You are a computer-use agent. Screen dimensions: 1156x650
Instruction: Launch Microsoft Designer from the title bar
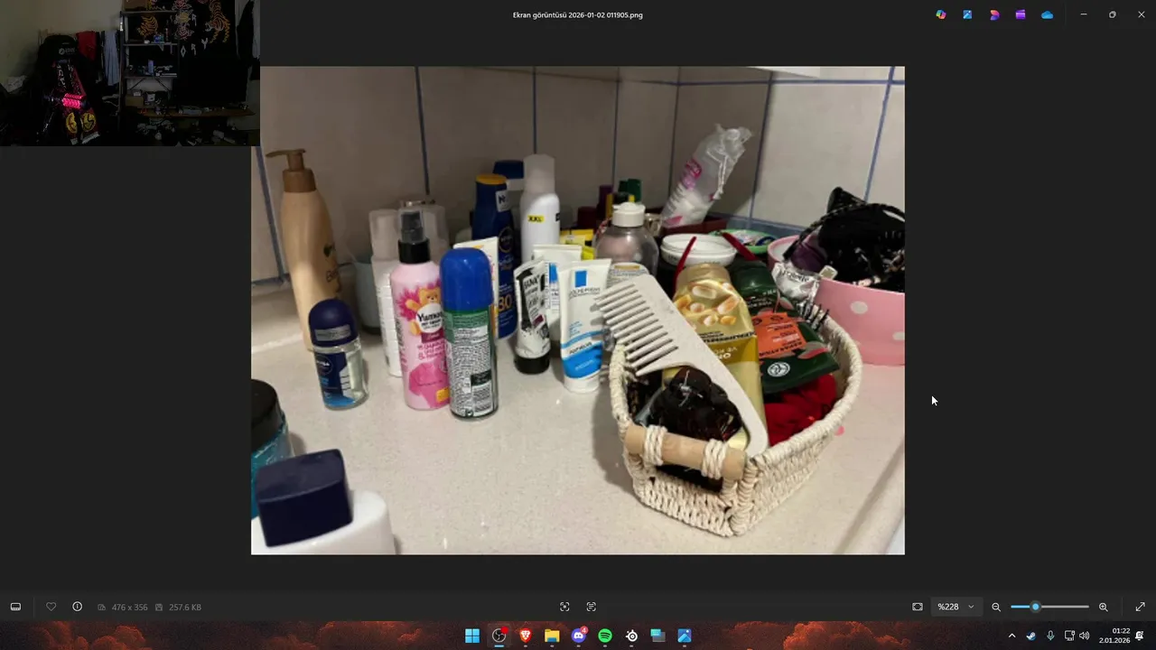coord(993,14)
